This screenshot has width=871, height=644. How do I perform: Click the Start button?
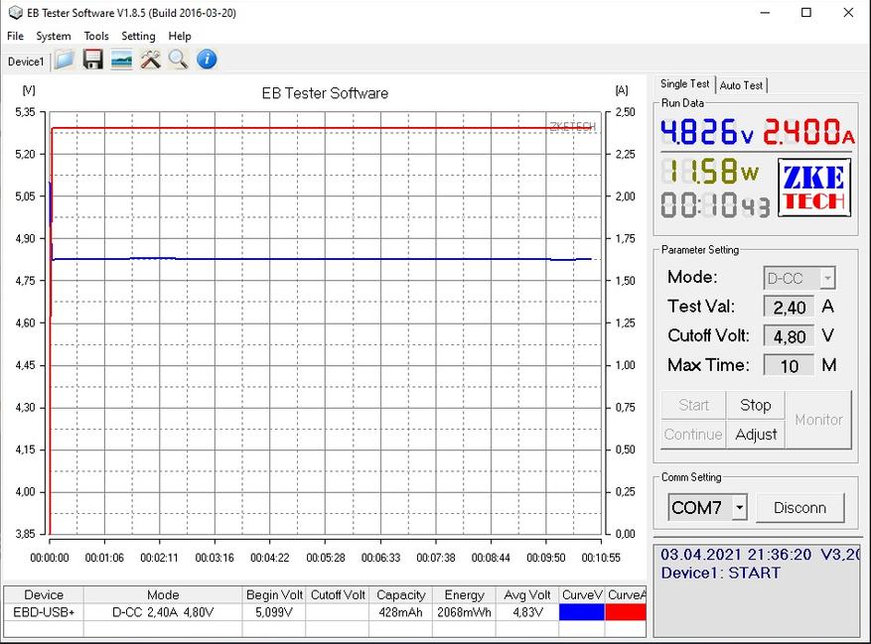(694, 405)
